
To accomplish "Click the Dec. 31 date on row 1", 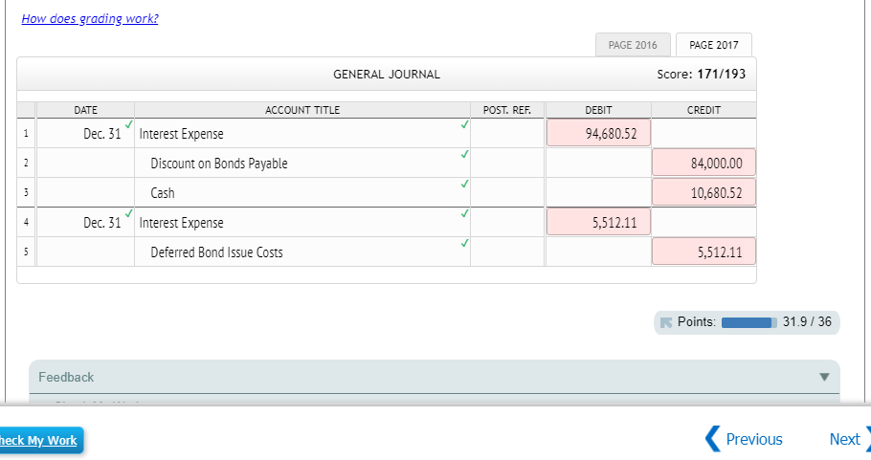I will pyautogui.click(x=85, y=133).
